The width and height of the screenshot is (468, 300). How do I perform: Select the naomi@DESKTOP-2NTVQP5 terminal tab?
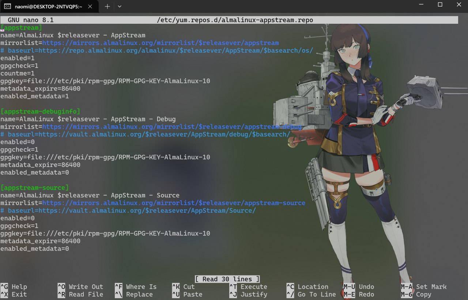pos(48,6)
